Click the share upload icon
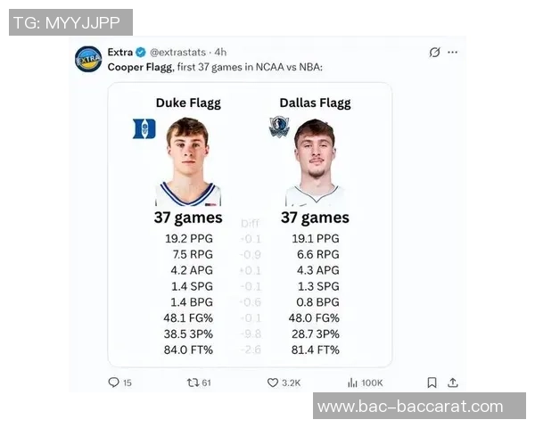The width and height of the screenshot is (535, 428). click(452, 383)
